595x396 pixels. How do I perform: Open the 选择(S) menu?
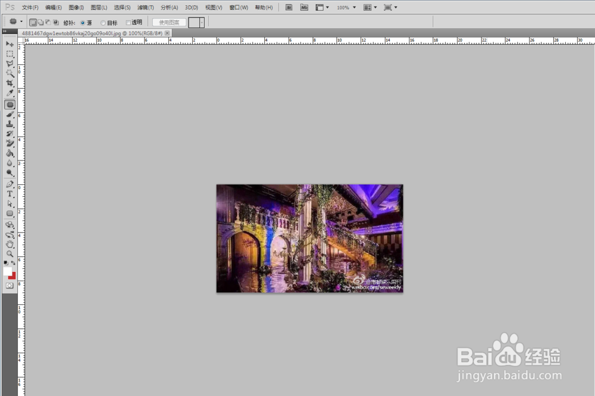pyautogui.click(x=122, y=8)
